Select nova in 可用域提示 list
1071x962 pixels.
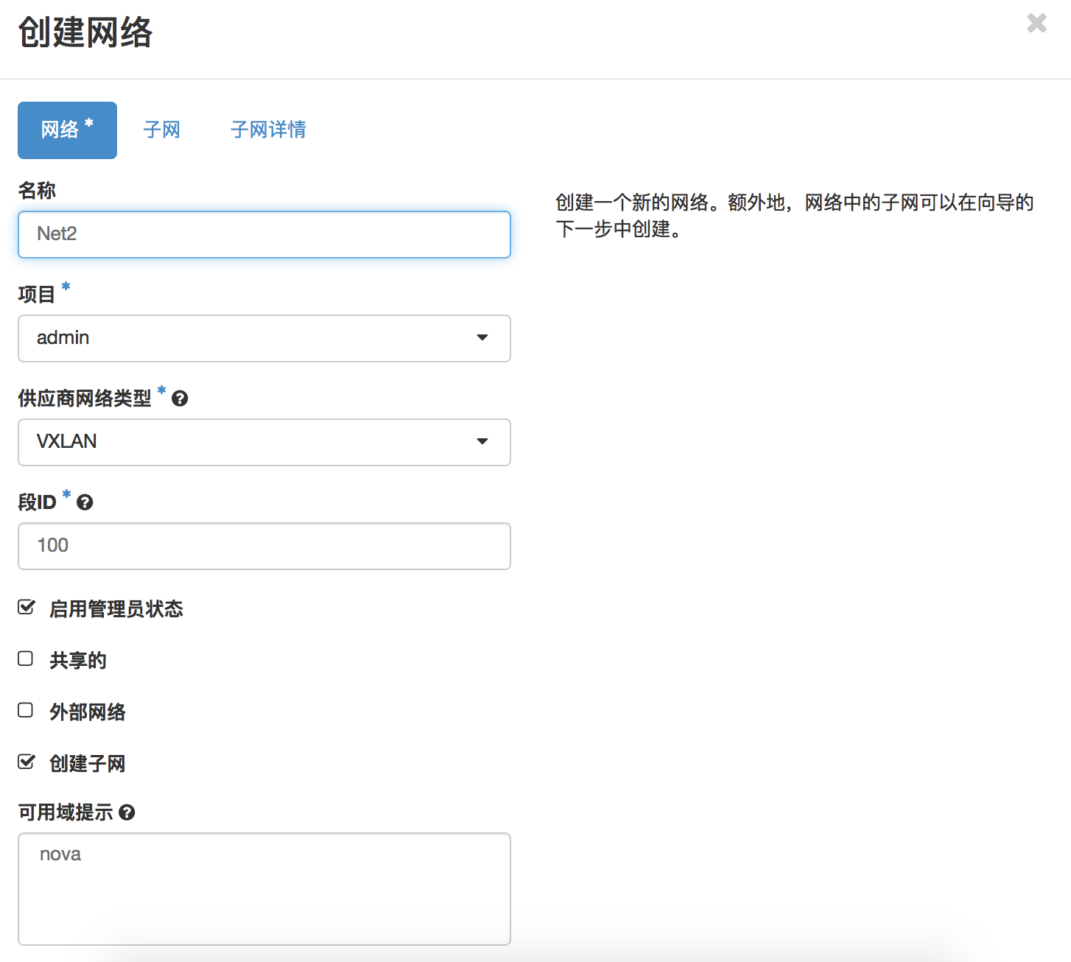(60, 854)
